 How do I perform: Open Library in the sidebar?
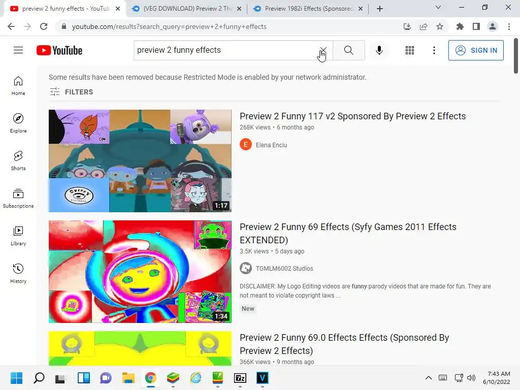(18, 236)
